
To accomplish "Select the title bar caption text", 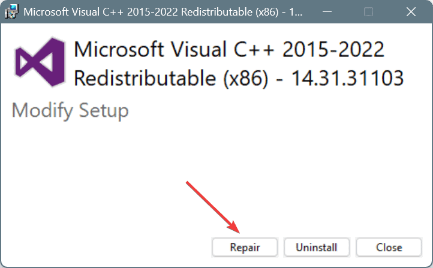I will [x=163, y=12].
